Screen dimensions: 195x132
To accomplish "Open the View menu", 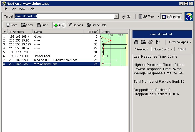I will 22,9.
